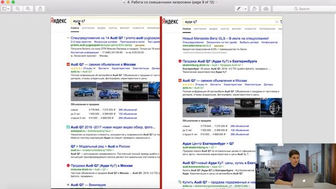Open Купить Audi Q7 – продажа подержанных link
The image size is (336, 189).
pos(219,182)
